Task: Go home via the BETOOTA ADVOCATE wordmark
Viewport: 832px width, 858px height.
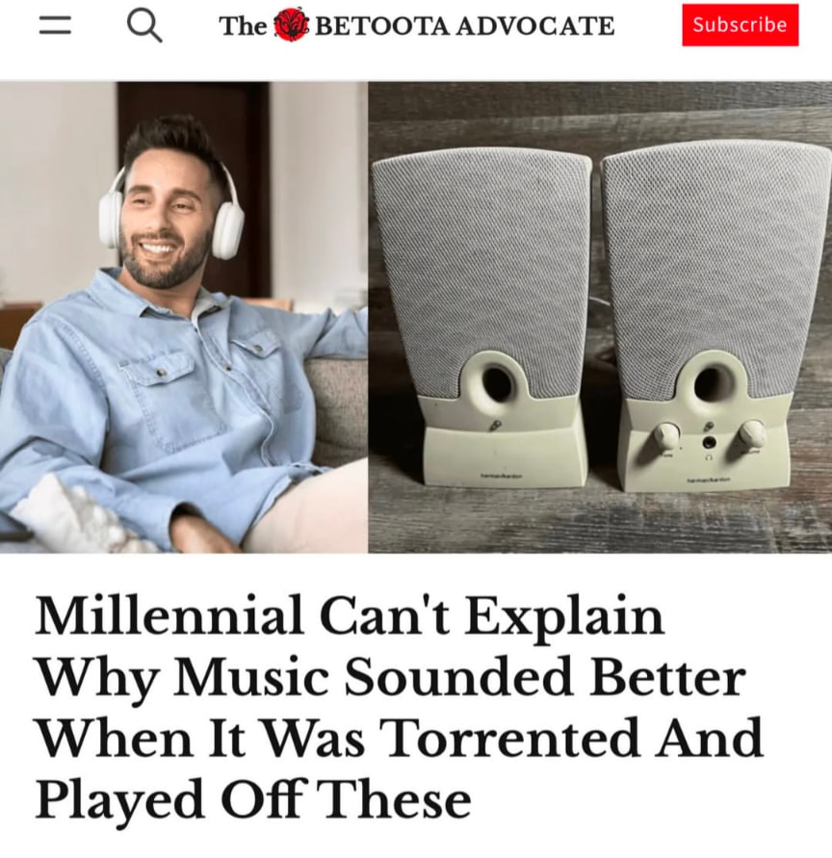Action: 465,26
